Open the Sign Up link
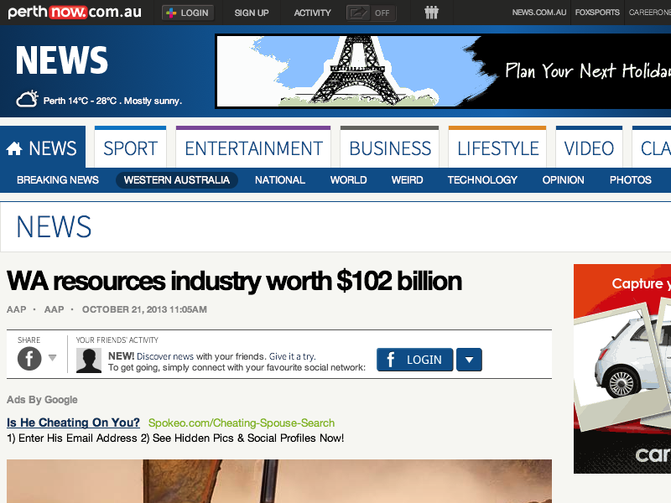 tap(252, 13)
